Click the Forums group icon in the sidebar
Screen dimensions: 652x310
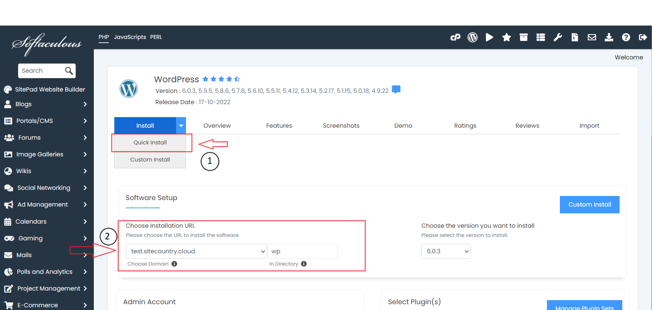[x=9, y=138]
